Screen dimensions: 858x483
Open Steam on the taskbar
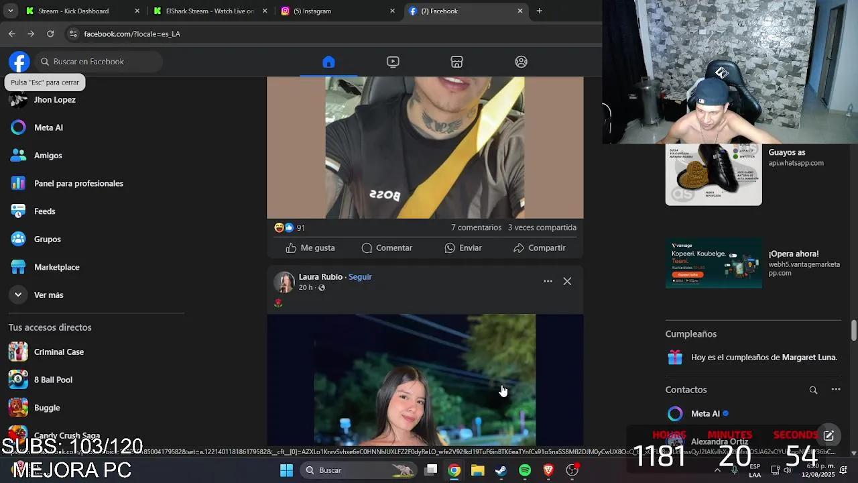point(501,470)
